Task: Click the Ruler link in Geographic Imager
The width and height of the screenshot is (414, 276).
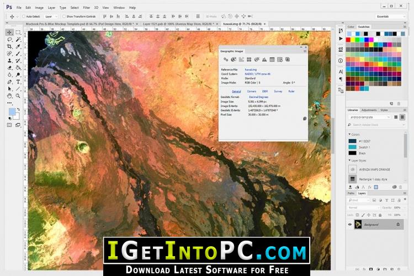Action: tap(291, 91)
